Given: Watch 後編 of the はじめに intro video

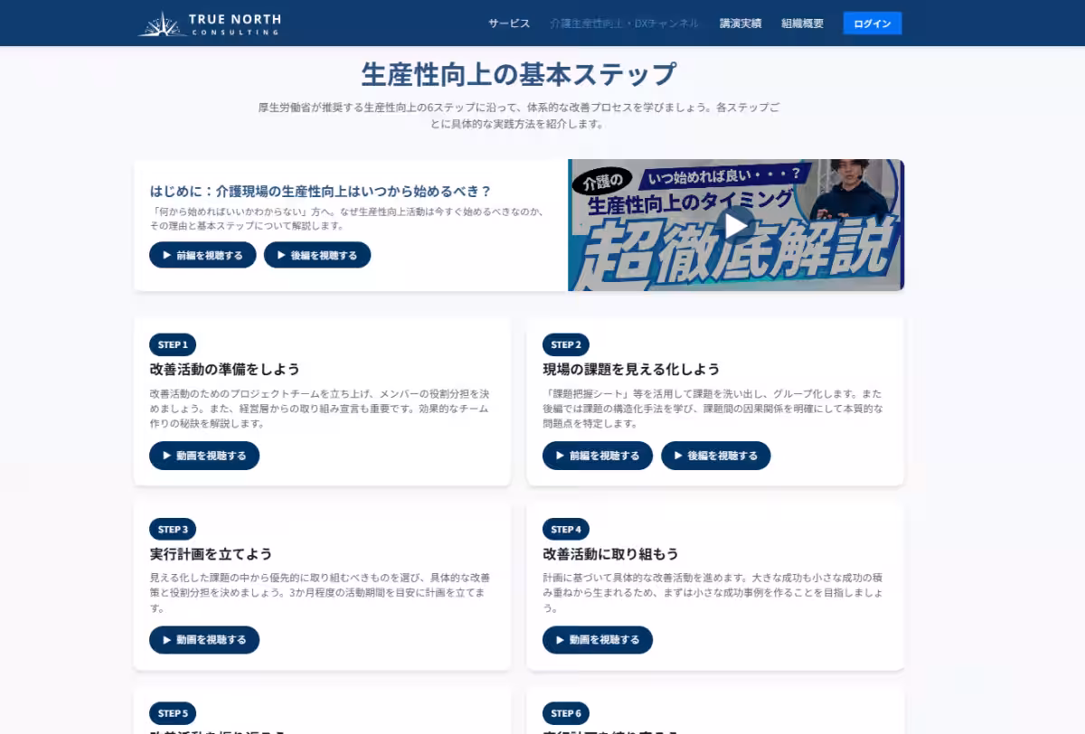Looking at the screenshot, I should (x=316, y=255).
